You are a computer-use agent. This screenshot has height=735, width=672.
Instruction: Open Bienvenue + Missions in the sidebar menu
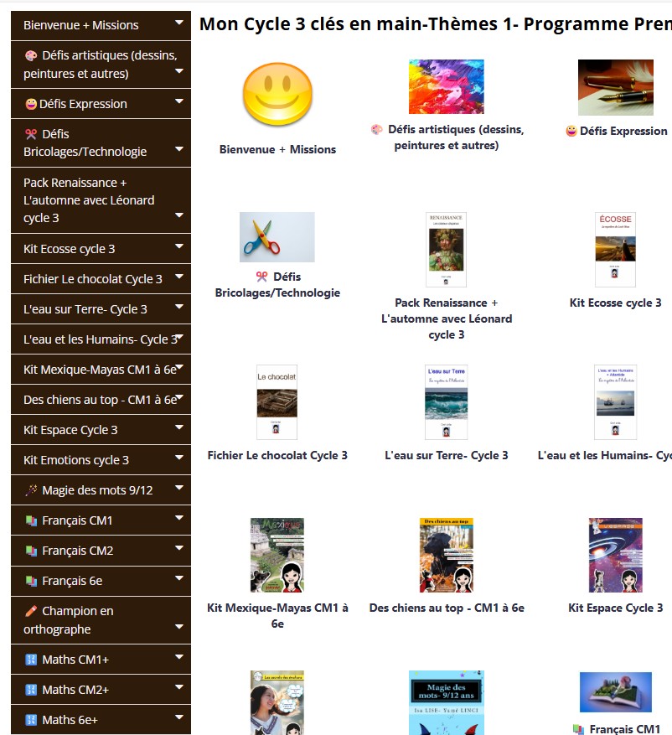coord(101,25)
